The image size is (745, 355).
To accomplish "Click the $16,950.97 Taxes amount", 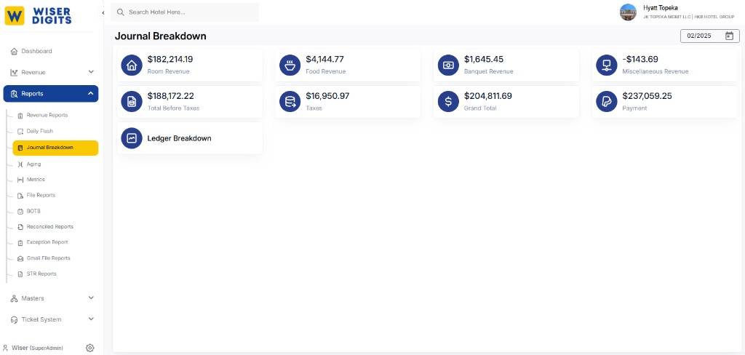I will point(327,96).
